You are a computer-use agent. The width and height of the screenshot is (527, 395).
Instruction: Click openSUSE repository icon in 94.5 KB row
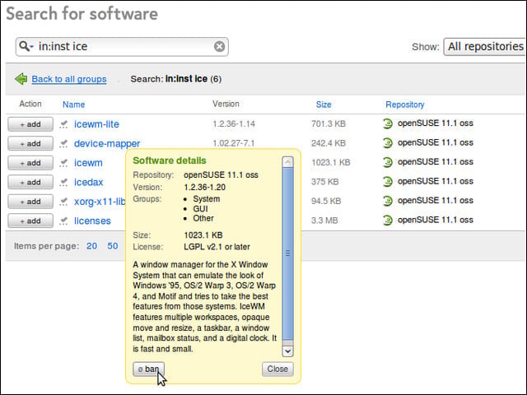pos(388,201)
